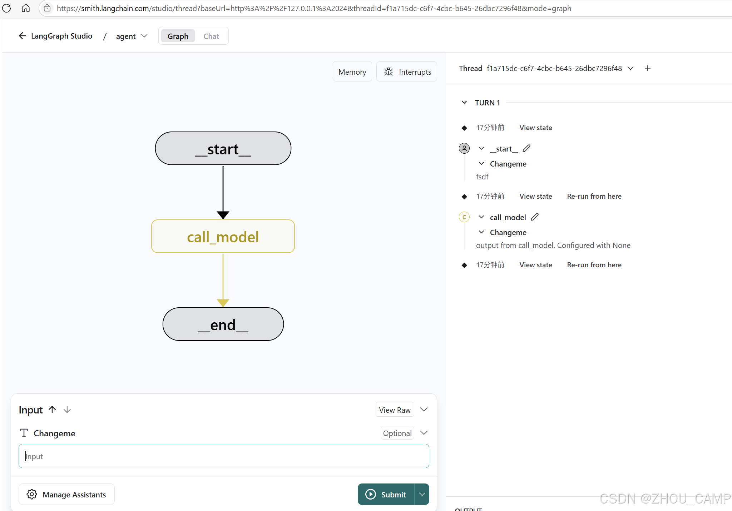
Task: Toggle the Memory option
Action: 352,71
